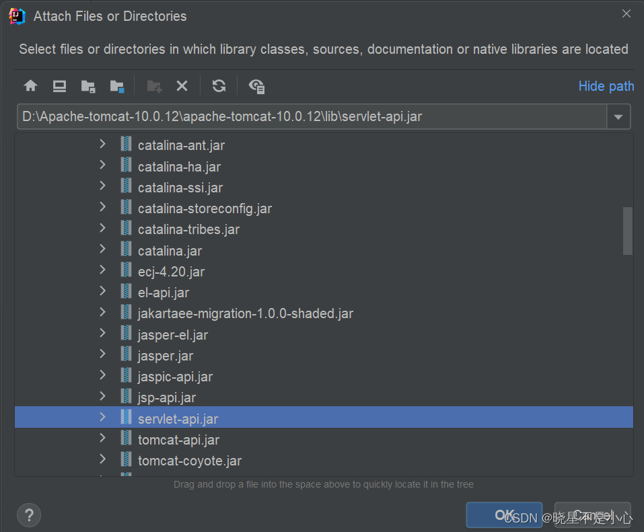Click the Refresh toolbar icon
This screenshot has height=532, width=644.
point(219,86)
